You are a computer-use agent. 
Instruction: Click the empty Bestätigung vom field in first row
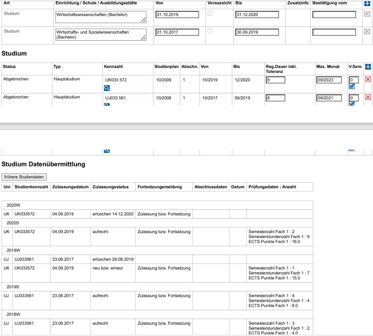point(334,14)
